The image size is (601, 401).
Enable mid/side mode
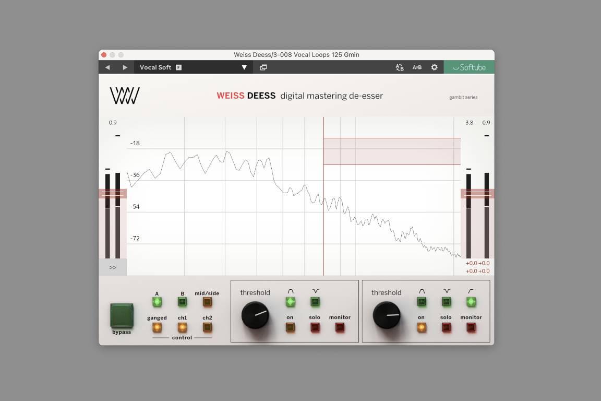pyautogui.click(x=207, y=302)
